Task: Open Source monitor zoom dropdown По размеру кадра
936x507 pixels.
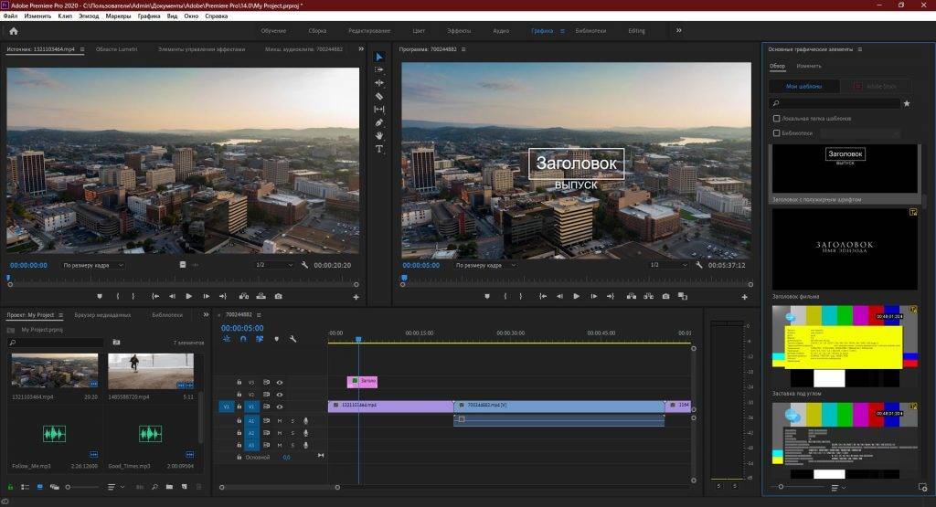Action: (x=92, y=265)
